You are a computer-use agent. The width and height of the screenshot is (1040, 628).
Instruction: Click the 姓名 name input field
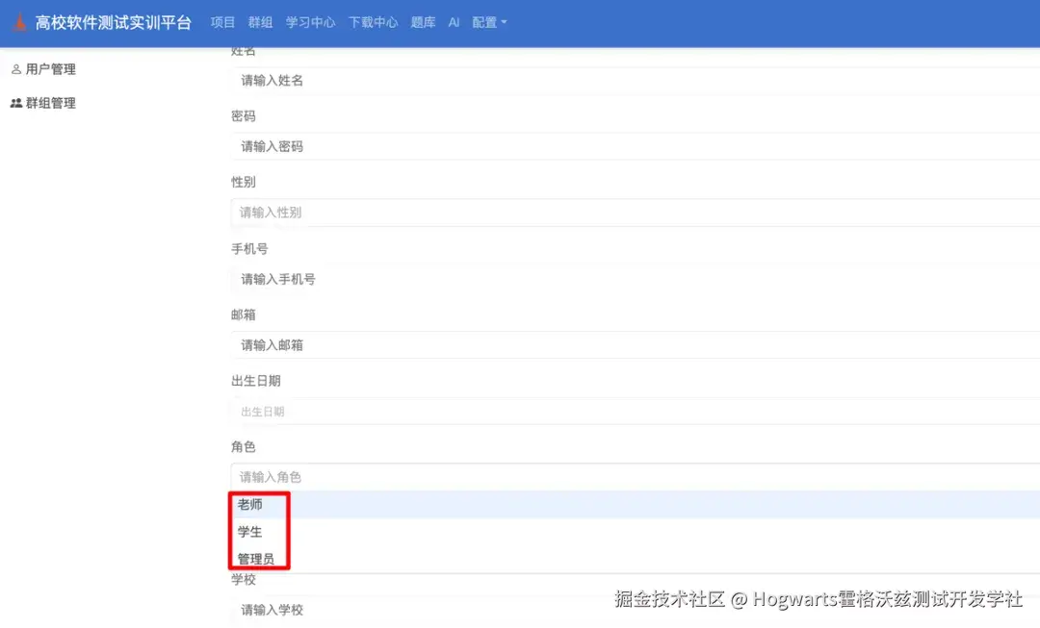click(385, 80)
